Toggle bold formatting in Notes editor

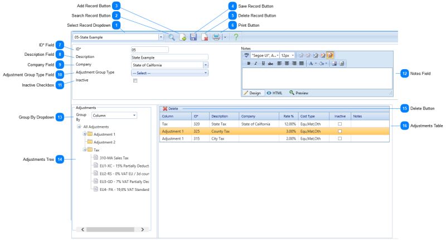[249, 64]
